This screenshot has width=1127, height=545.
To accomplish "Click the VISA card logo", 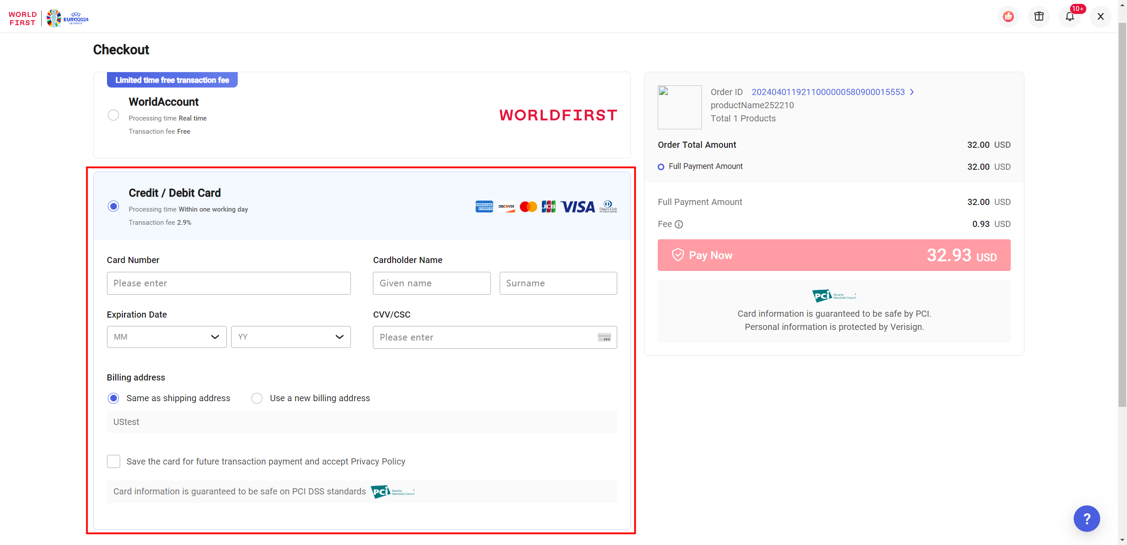I will click(x=578, y=207).
